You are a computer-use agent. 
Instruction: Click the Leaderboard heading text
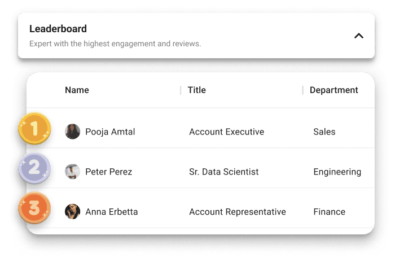click(x=58, y=29)
